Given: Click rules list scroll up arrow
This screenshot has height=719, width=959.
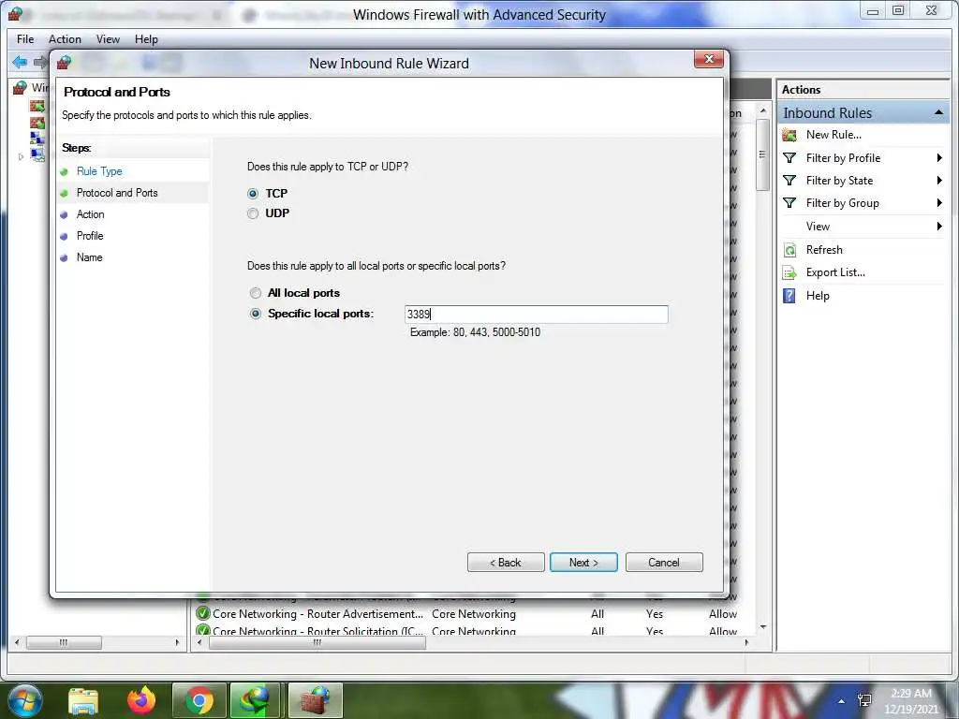Looking at the screenshot, I should pyautogui.click(x=762, y=110).
